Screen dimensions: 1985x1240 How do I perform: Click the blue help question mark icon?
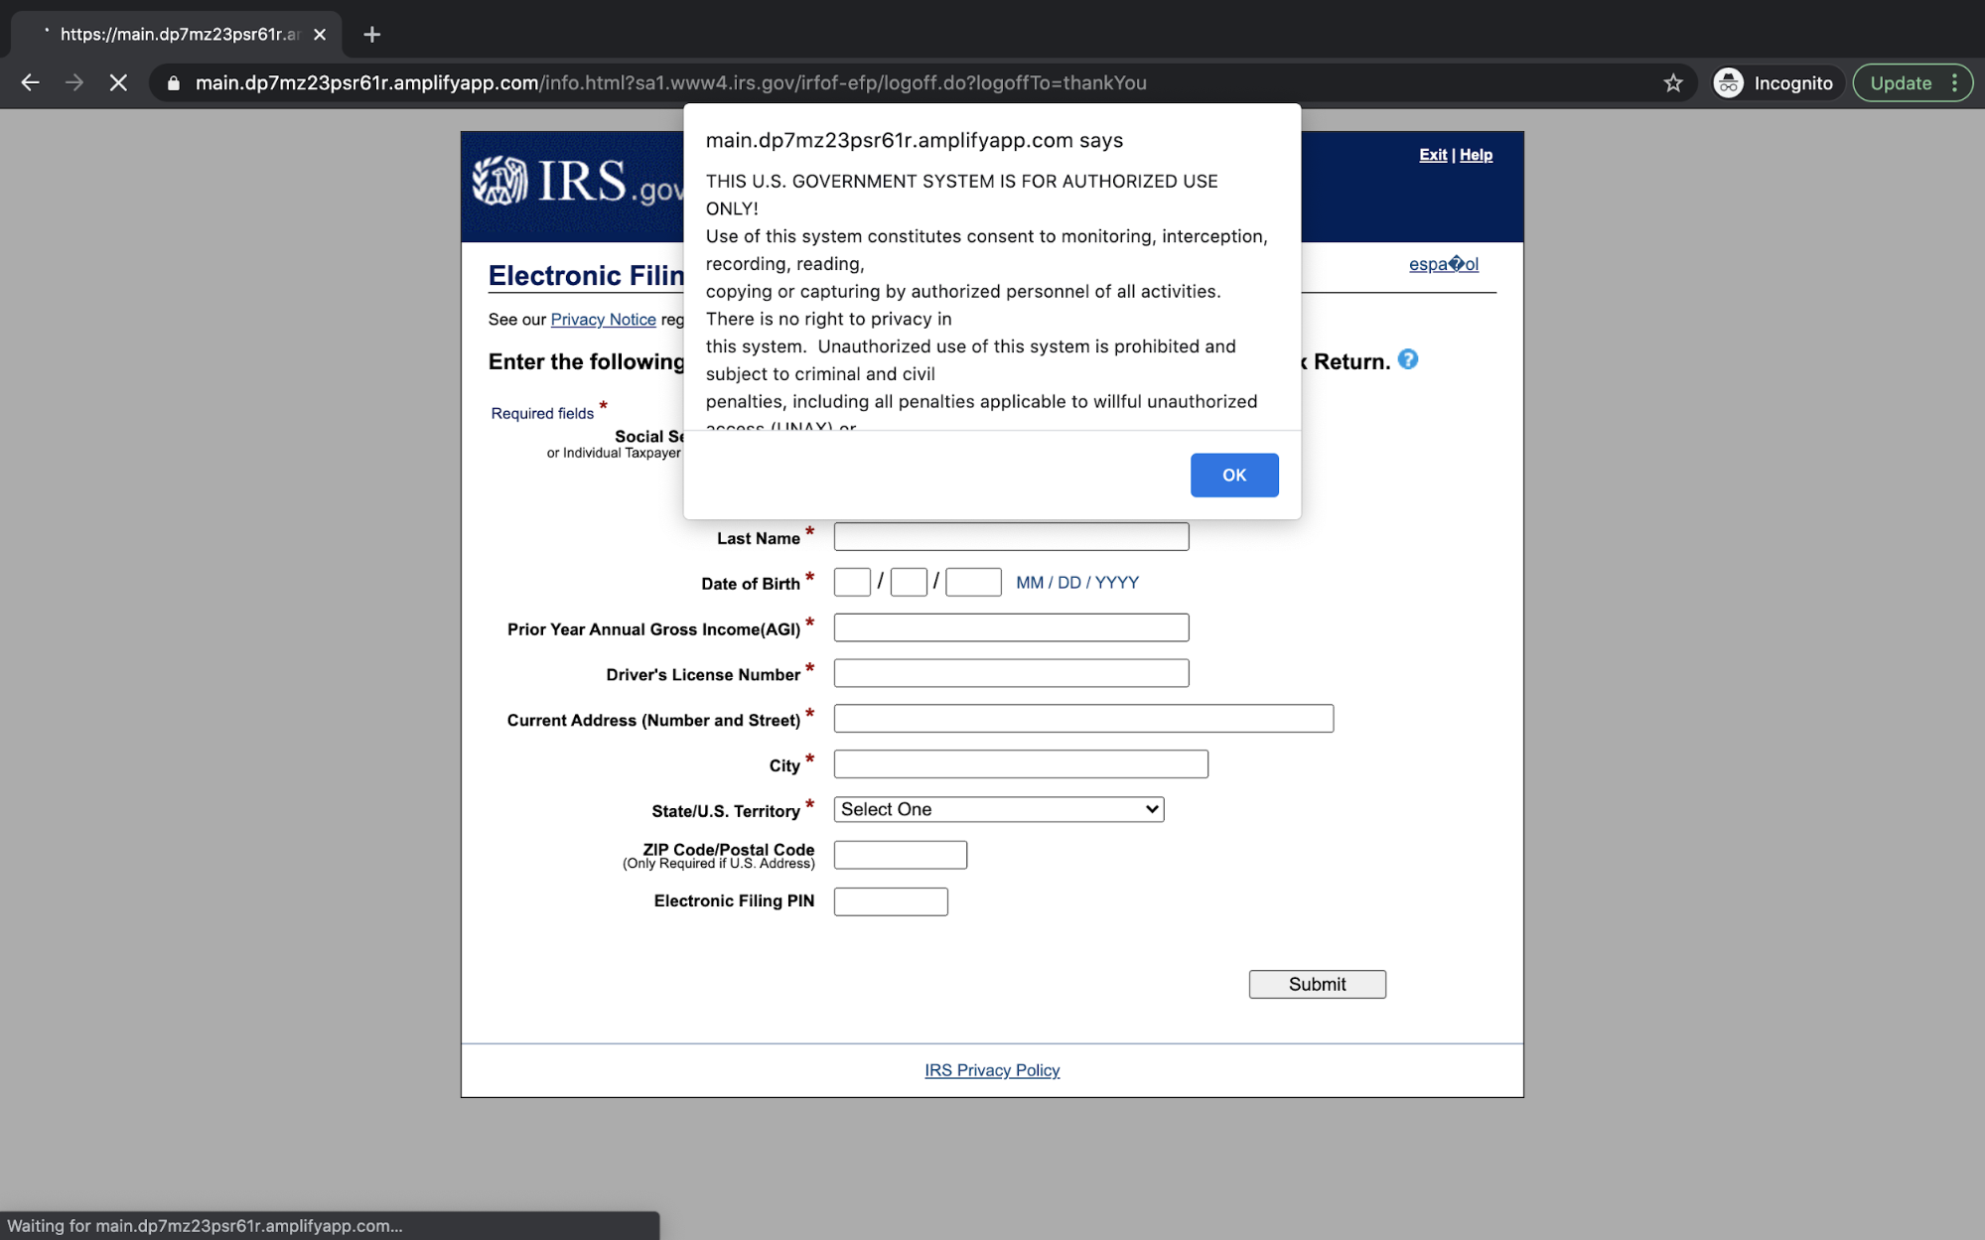pyautogui.click(x=1407, y=359)
